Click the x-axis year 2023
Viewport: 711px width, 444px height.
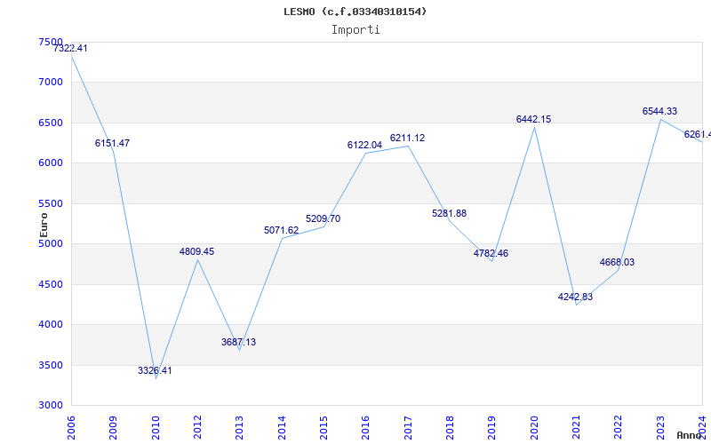tap(660, 428)
